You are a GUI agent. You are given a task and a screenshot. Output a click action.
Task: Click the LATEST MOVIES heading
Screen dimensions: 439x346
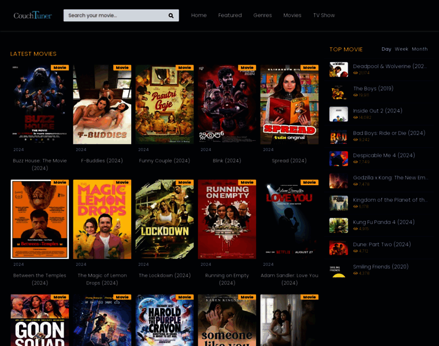tap(34, 54)
